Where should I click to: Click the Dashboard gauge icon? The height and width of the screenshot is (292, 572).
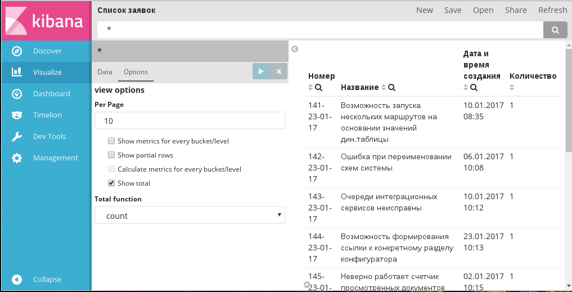pos(17,94)
